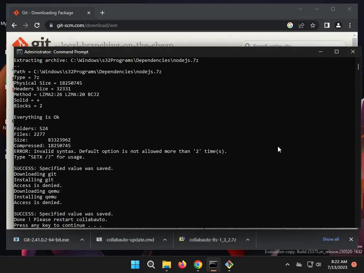Image resolution: width=364 pixels, height=273 pixels.
Task: Expand options for collabauto-lts-1_3_2.7z download
Action: point(248,240)
